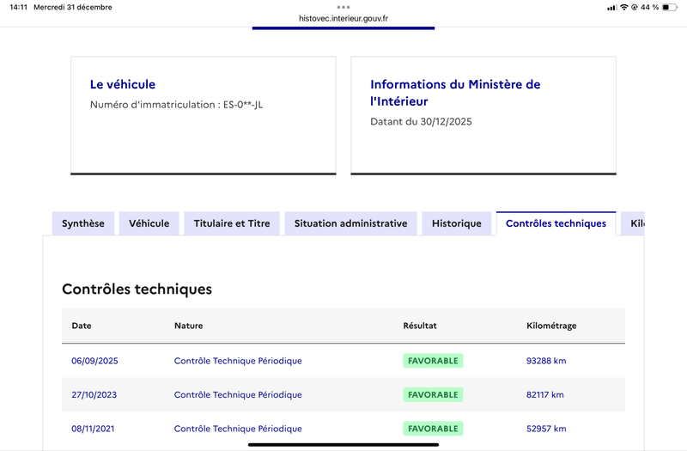The height and width of the screenshot is (451, 687).
Task: Click the Le véhicule card
Action: 203,115
